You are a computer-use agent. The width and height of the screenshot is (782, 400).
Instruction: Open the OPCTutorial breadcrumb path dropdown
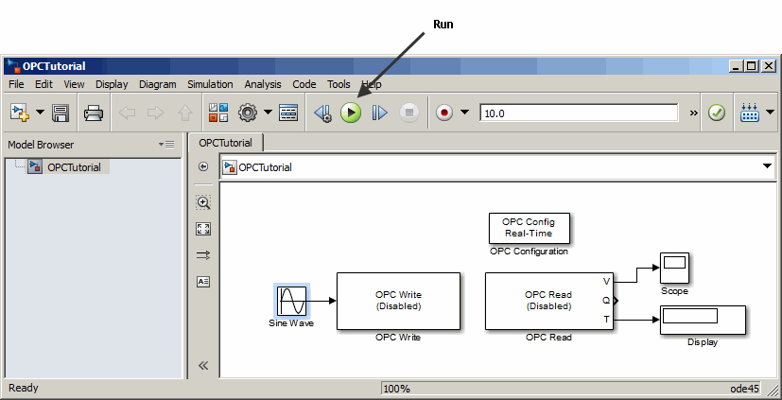[x=768, y=166]
